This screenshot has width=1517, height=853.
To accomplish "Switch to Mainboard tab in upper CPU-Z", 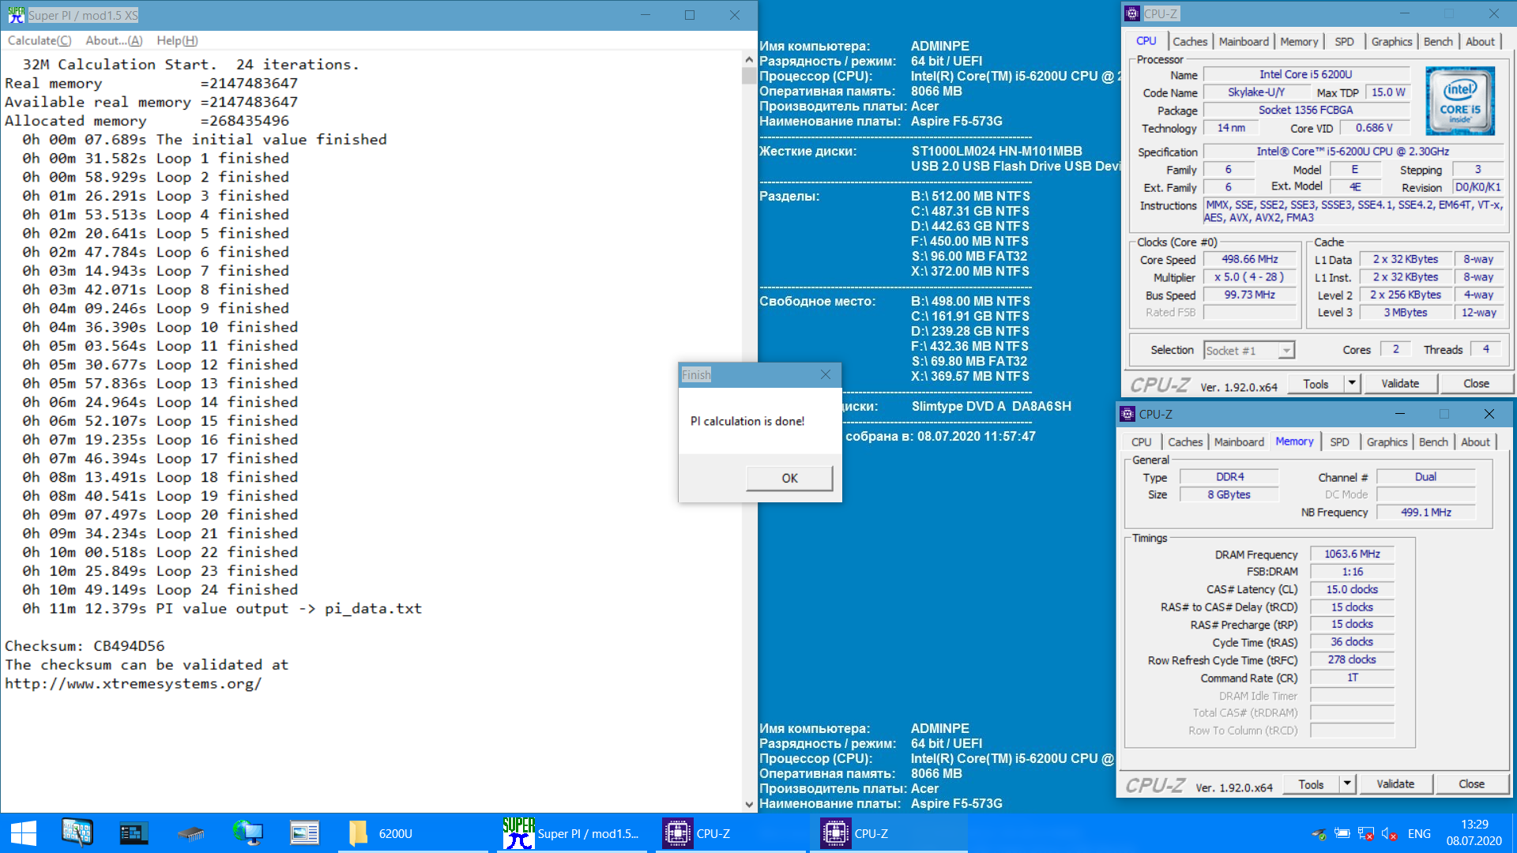I will (x=1244, y=42).
